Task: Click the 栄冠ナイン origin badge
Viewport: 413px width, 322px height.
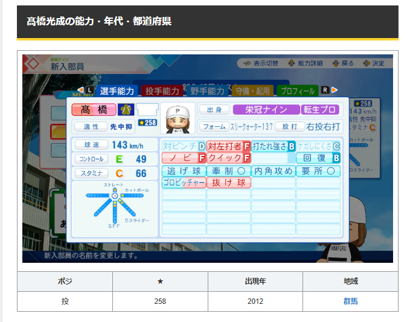Action: (x=266, y=109)
